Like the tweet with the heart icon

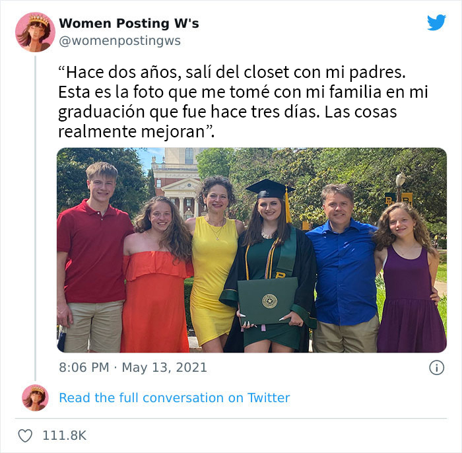[x=24, y=436]
